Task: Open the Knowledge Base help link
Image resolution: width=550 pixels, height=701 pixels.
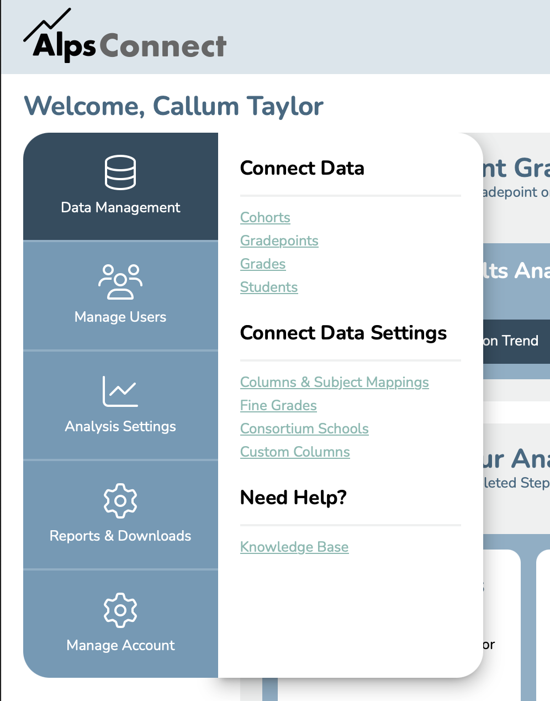Action: pyautogui.click(x=294, y=547)
